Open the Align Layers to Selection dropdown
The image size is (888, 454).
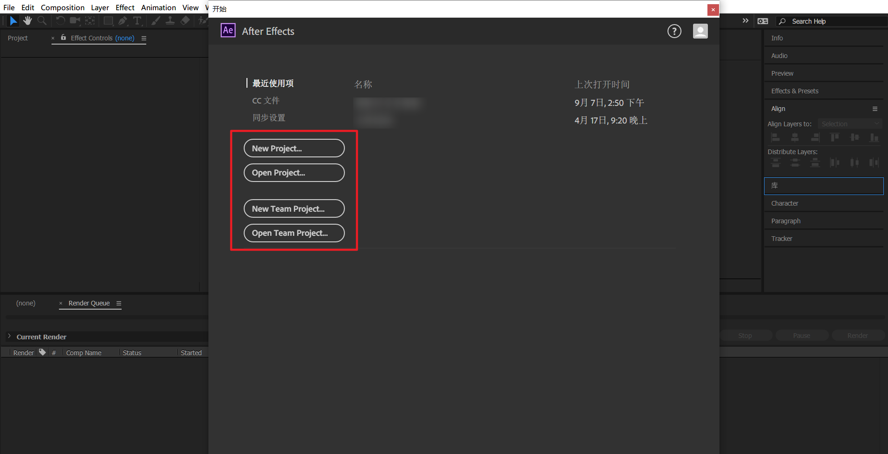pos(850,124)
